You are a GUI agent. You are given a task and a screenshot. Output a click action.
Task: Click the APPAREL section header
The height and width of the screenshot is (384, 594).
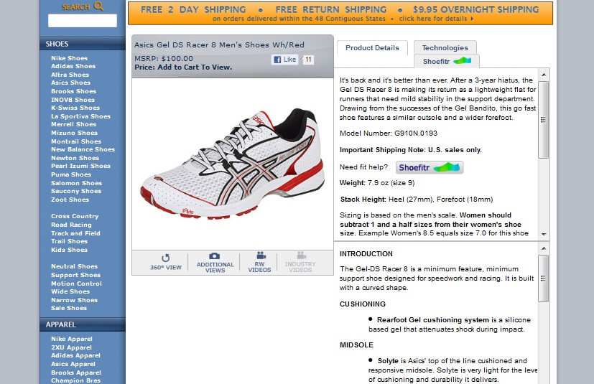point(82,324)
